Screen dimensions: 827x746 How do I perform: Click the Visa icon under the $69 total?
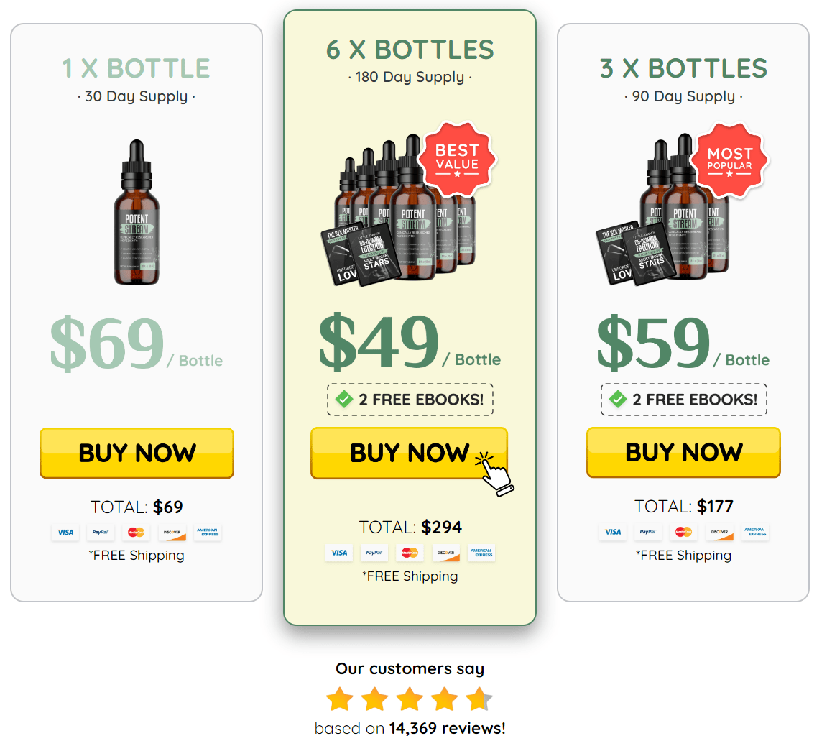point(65,533)
